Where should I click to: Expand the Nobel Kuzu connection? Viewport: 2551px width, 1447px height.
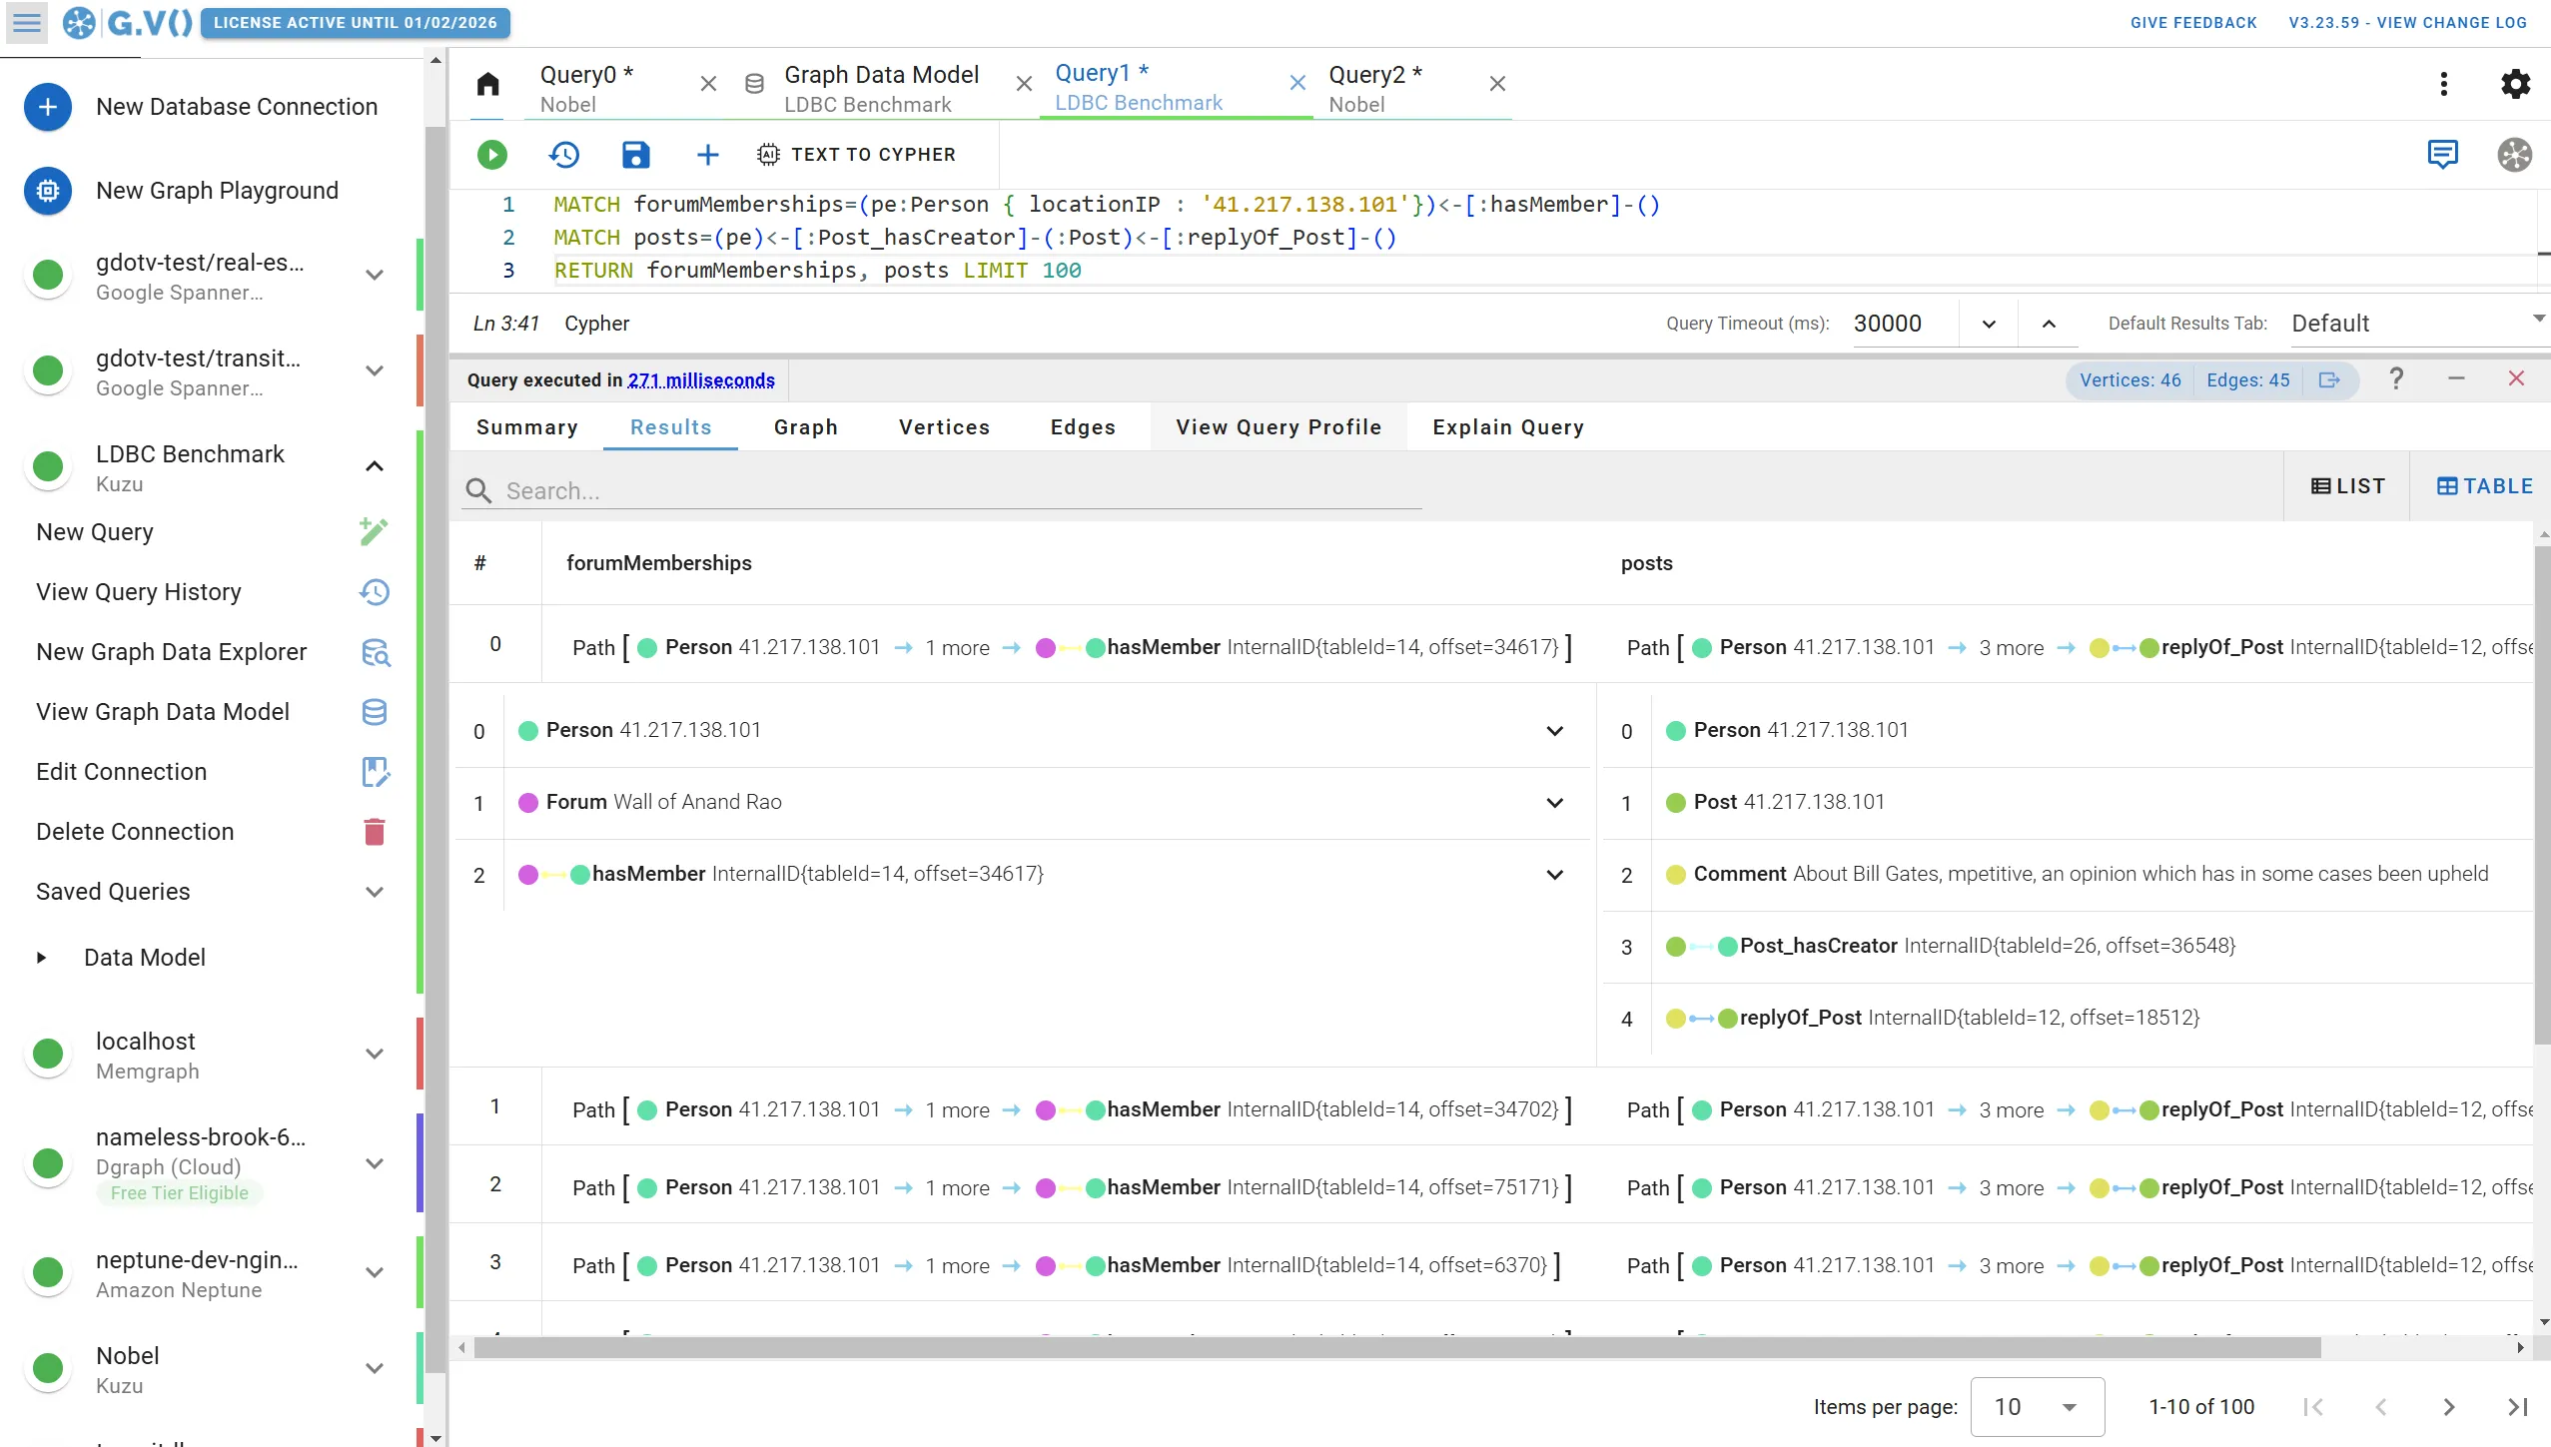tap(375, 1368)
